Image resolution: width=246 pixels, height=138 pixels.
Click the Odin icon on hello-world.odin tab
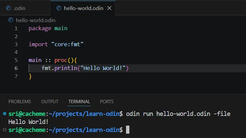(59, 8)
